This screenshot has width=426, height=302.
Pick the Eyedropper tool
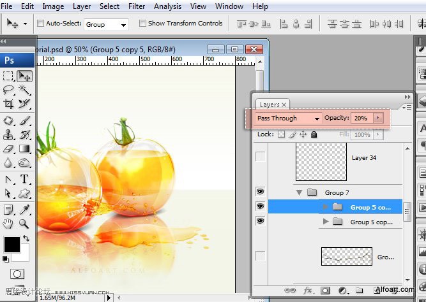pyautogui.click(x=24, y=210)
